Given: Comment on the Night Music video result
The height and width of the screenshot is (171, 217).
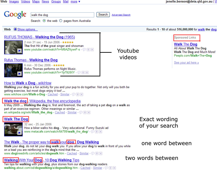Looking at the screenshot, I should tap(79, 72).
